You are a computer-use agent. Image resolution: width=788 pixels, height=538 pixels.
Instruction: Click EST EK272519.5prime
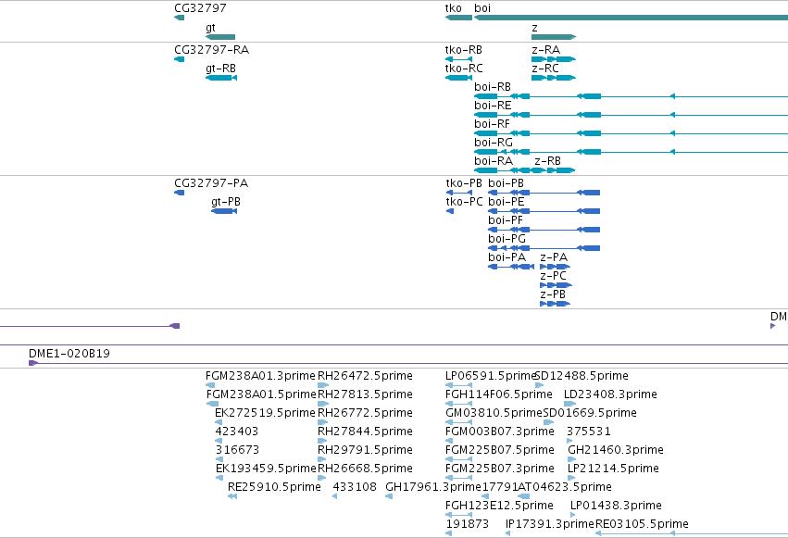pos(219,422)
